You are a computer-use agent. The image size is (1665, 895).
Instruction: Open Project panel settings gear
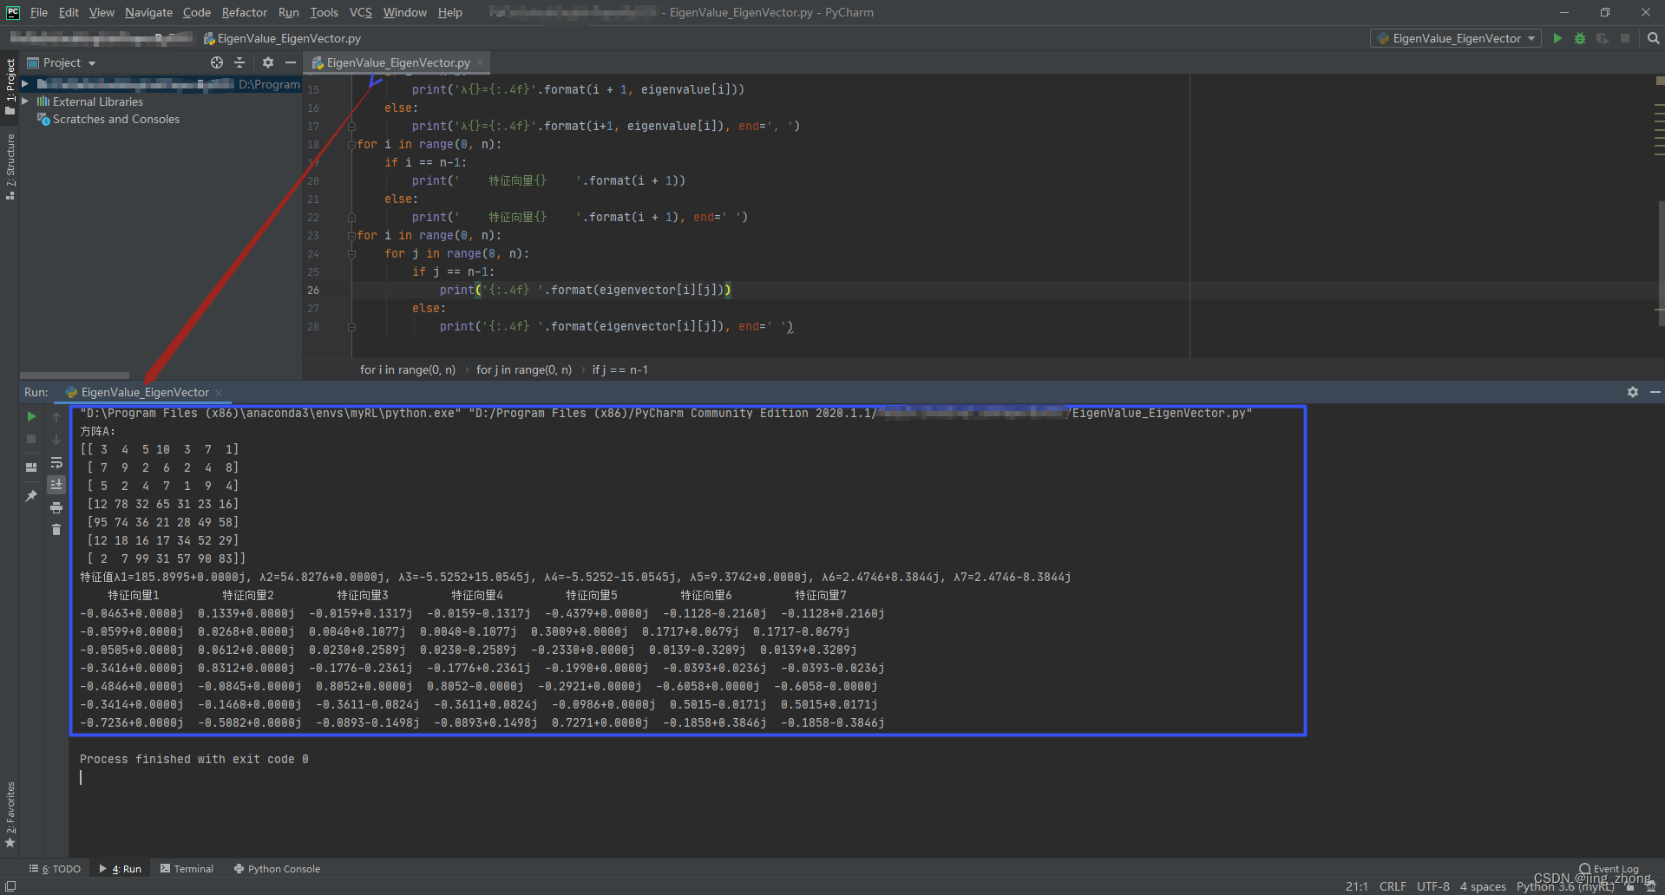[x=268, y=62]
